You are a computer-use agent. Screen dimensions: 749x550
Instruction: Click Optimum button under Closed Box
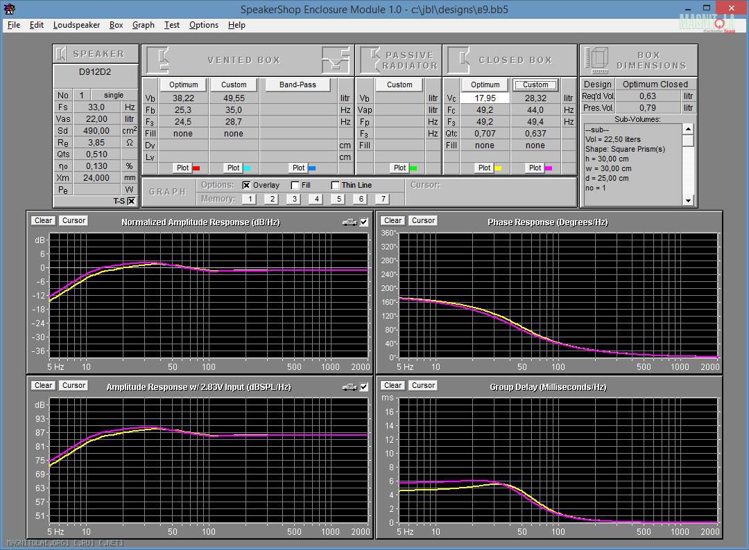[x=485, y=85]
